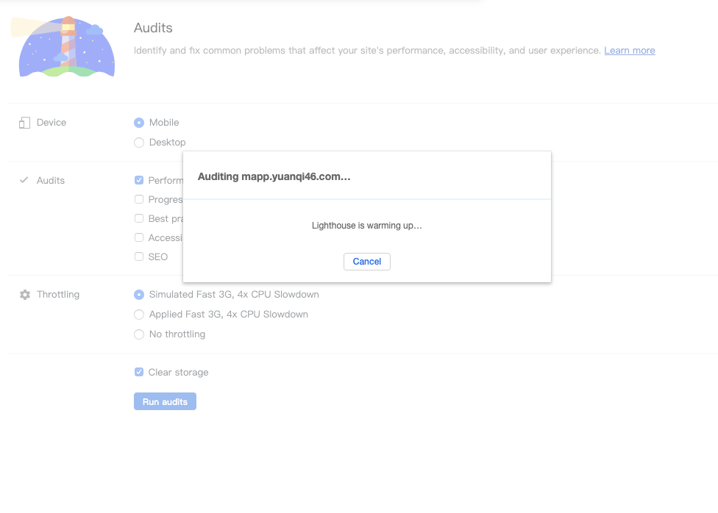
Task: Enable the SEO audit checkbox
Action: [x=139, y=256]
